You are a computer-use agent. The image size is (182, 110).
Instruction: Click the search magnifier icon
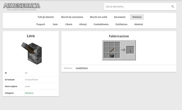point(172,7)
